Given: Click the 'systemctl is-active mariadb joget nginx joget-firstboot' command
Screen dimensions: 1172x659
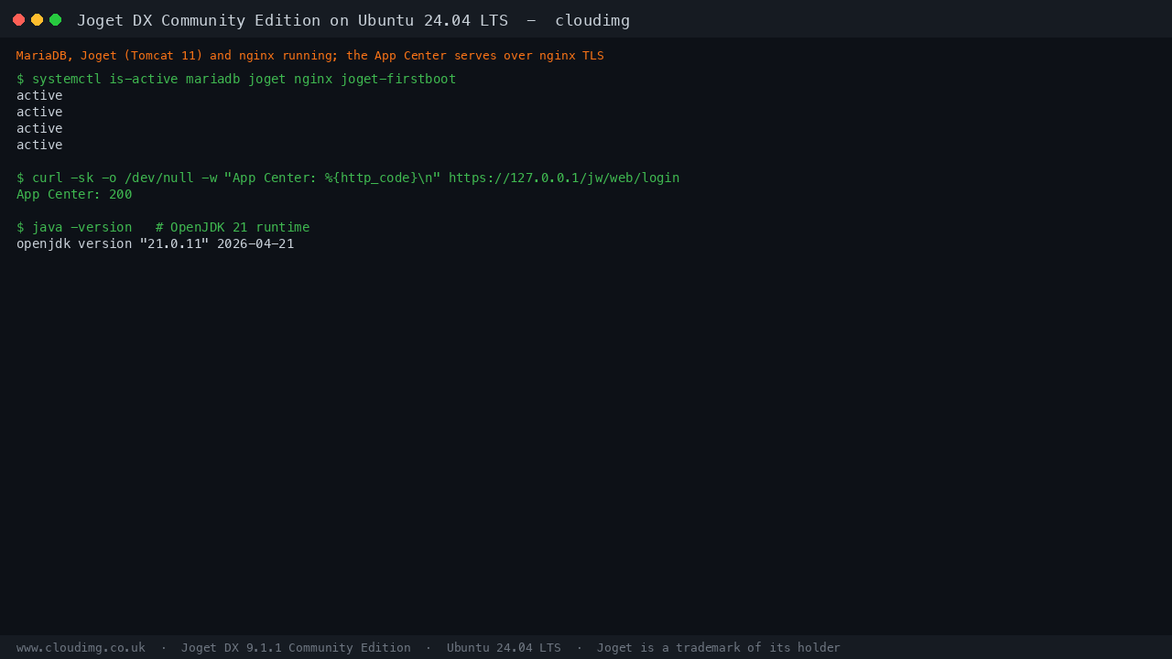Looking at the screenshot, I should click(x=236, y=79).
